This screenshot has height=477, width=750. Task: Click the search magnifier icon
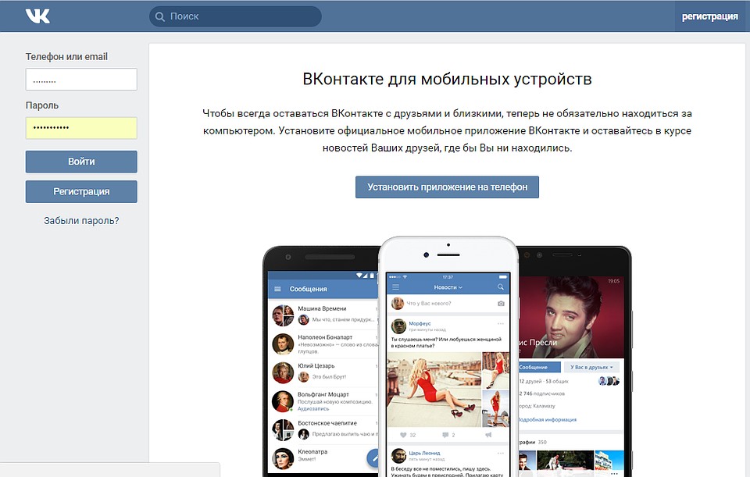pyautogui.click(x=159, y=16)
